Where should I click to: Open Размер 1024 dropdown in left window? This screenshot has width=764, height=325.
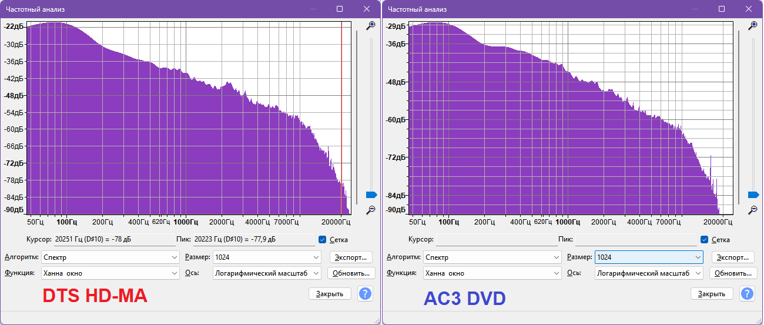point(267,257)
